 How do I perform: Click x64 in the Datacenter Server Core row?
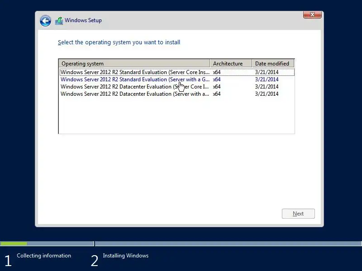217,87
